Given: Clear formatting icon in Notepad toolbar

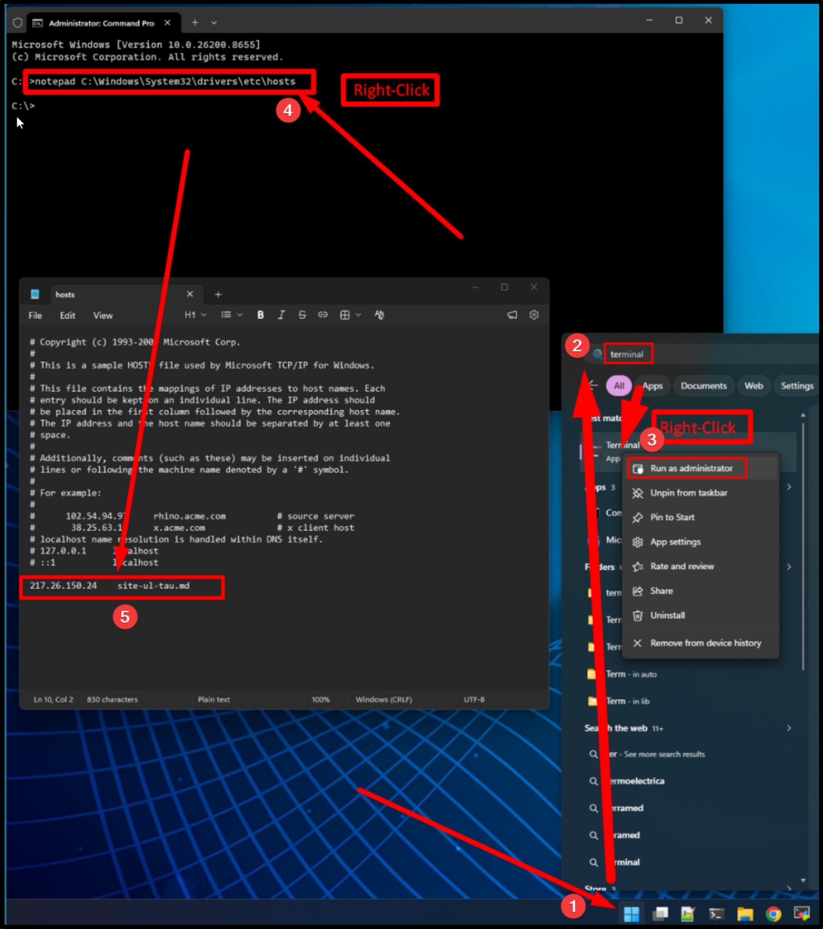Looking at the screenshot, I should [379, 315].
